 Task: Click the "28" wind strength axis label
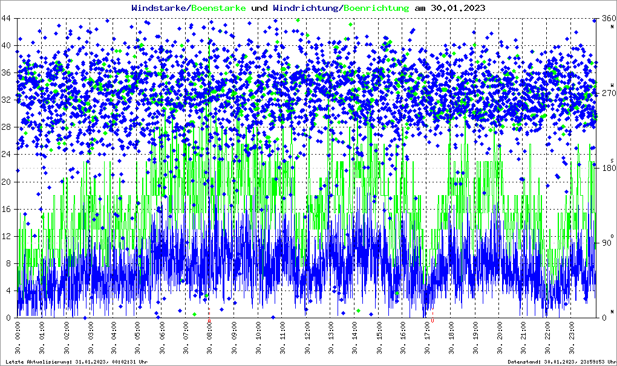5,127
